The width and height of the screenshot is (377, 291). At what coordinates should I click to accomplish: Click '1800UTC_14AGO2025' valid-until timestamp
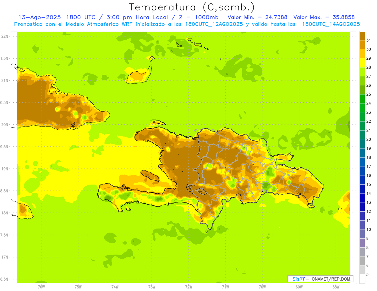(x=331, y=24)
